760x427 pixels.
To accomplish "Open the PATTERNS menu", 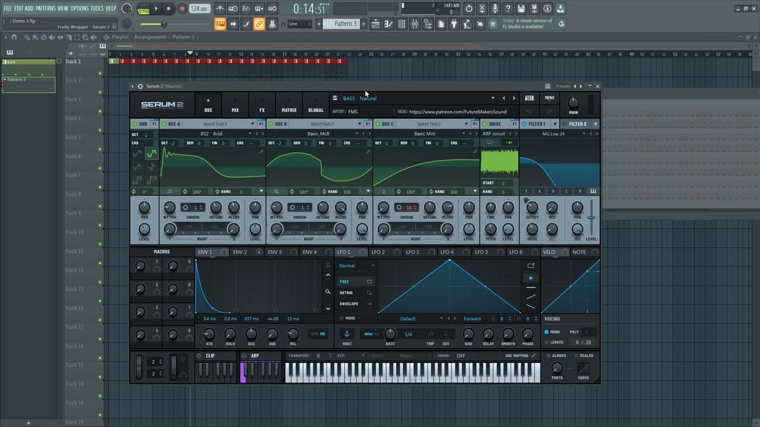I will click(46, 8).
